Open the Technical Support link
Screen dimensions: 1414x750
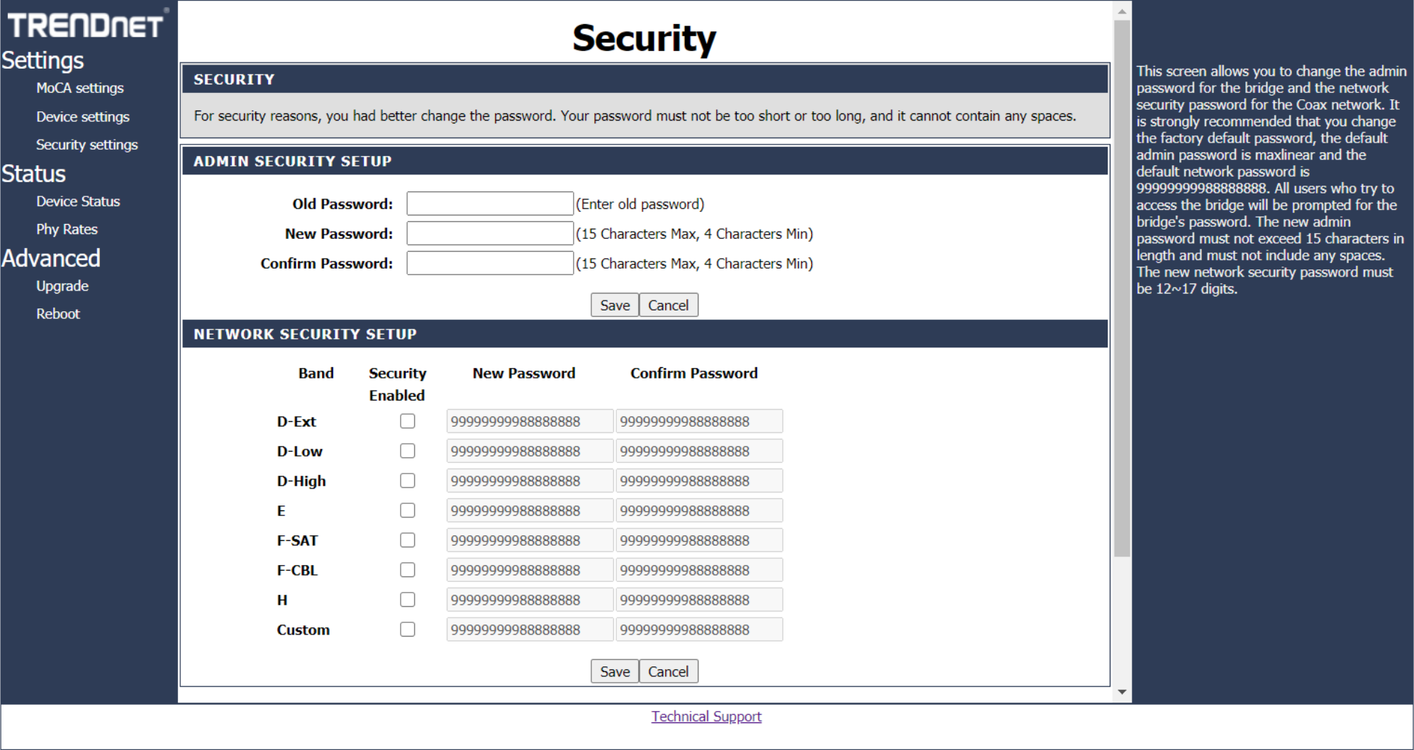click(706, 716)
